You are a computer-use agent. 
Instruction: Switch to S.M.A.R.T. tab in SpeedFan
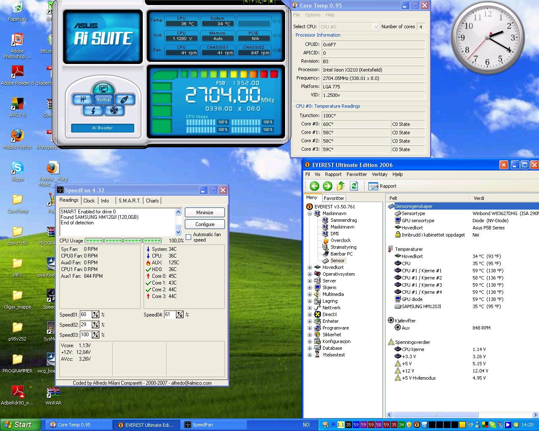(129, 201)
